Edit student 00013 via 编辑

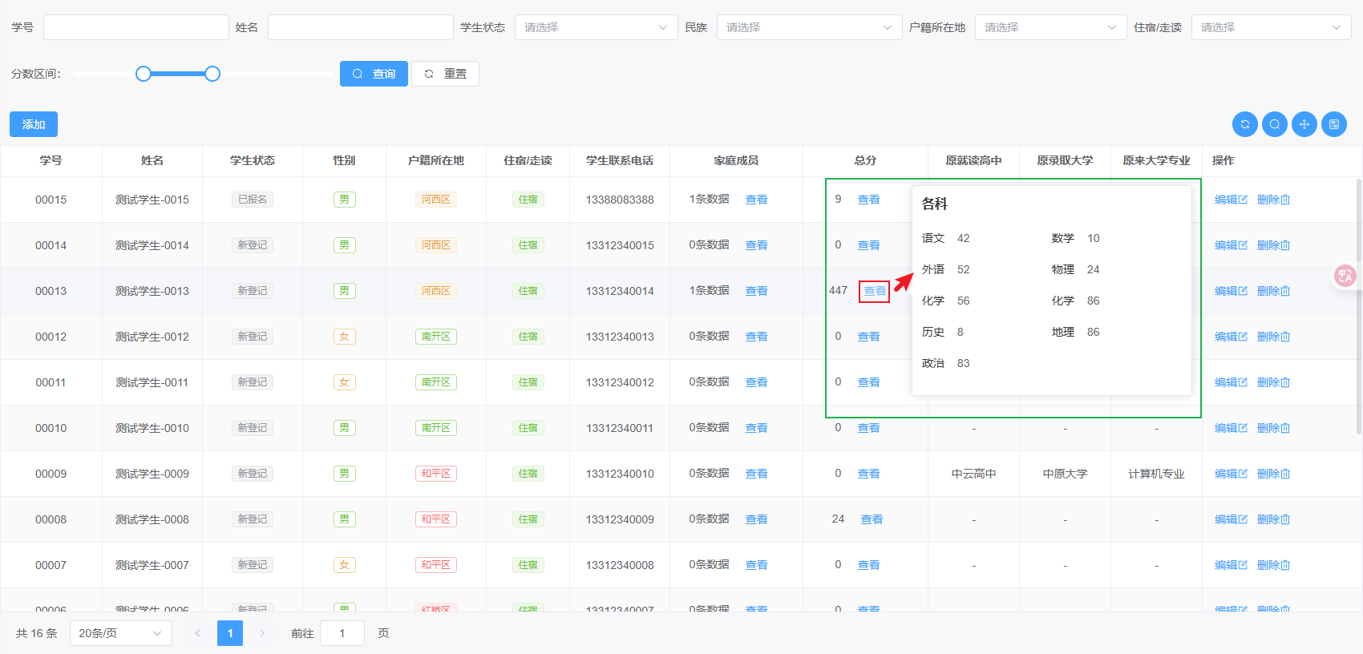click(x=1231, y=291)
